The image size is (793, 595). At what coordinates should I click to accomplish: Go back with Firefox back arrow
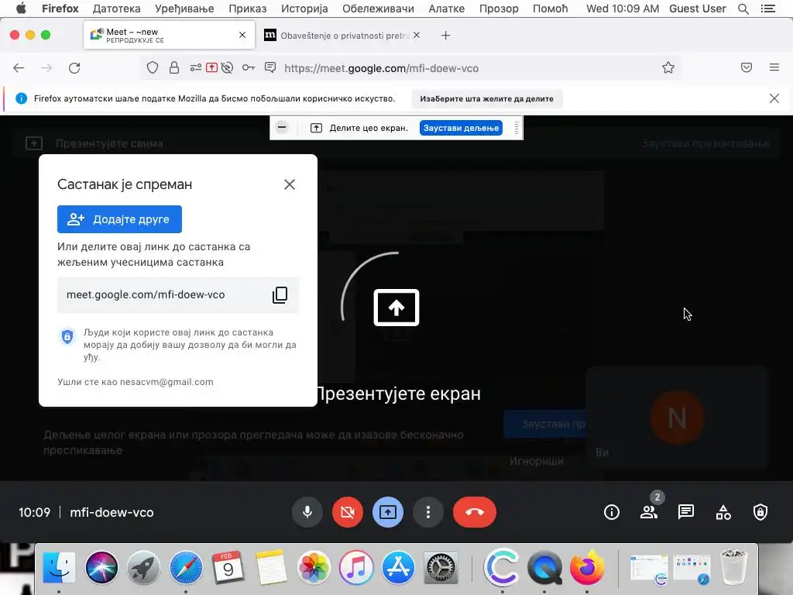coord(19,68)
